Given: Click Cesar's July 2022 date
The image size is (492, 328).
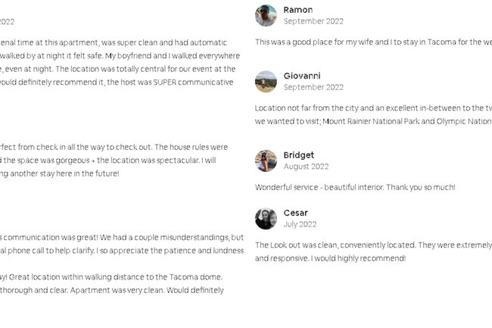Looking at the screenshot, I should [x=300, y=224].
